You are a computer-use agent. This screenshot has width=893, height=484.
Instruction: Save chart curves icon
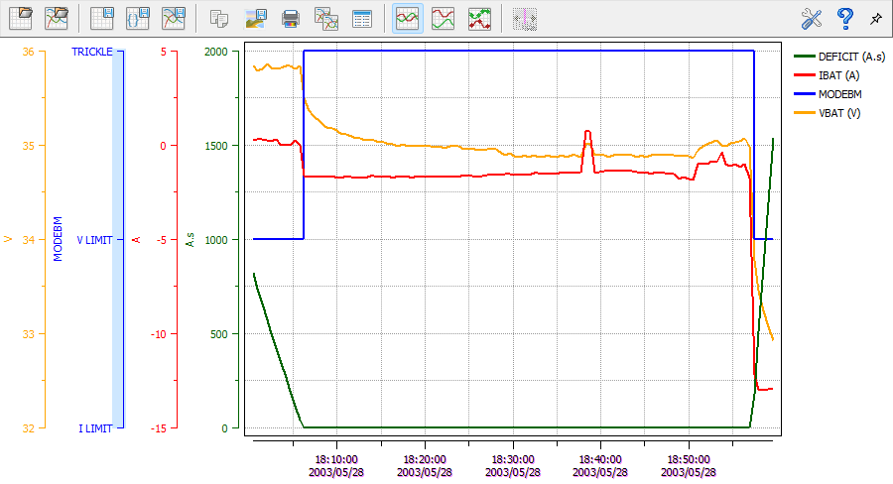[174, 18]
